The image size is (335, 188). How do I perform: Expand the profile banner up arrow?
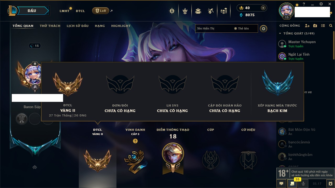(35, 167)
